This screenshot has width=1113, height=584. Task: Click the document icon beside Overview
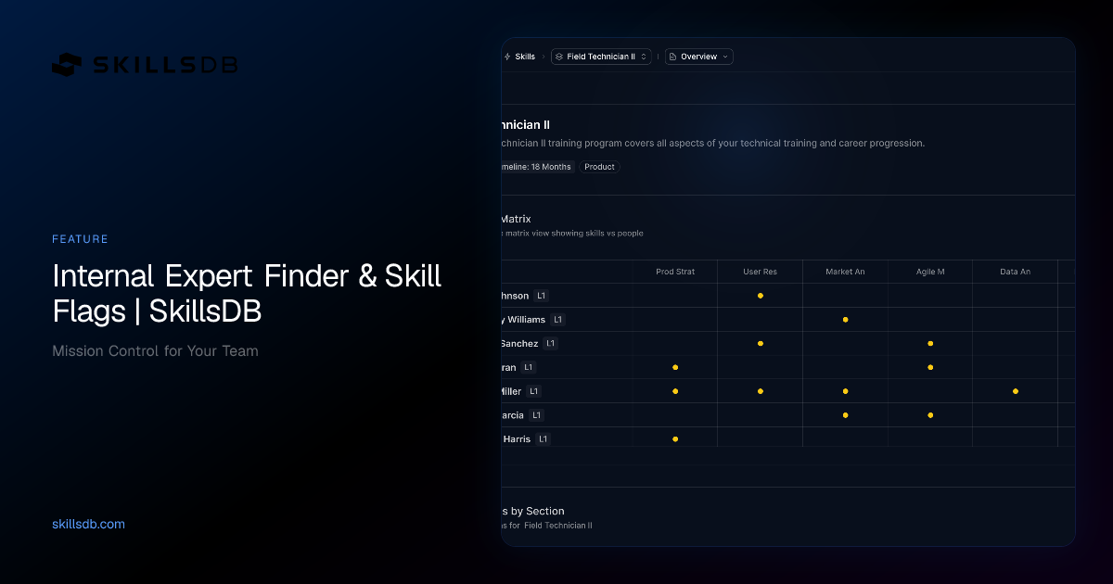tap(672, 57)
